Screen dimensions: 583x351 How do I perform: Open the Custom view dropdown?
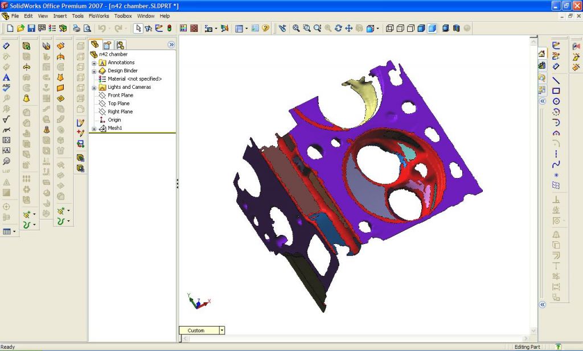click(x=222, y=331)
